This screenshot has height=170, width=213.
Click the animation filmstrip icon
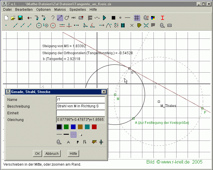(x=123, y=25)
